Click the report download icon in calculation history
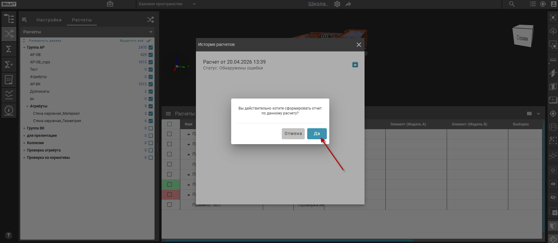The height and width of the screenshot is (243, 558). [355, 65]
